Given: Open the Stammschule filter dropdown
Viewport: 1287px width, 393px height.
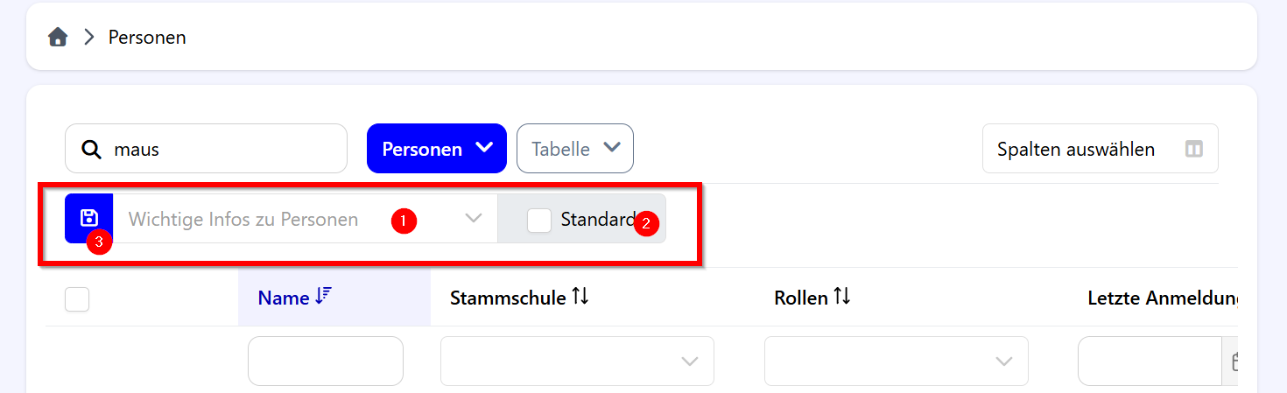Looking at the screenshot, I should [577, 361].
